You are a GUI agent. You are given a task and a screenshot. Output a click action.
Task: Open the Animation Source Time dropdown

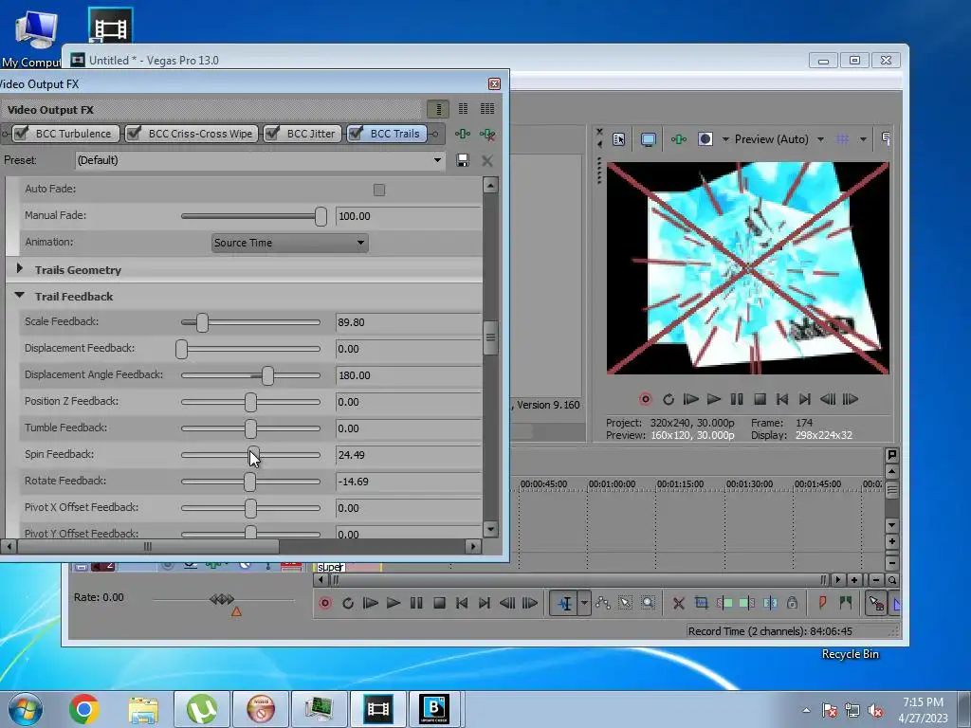(289, 243)
